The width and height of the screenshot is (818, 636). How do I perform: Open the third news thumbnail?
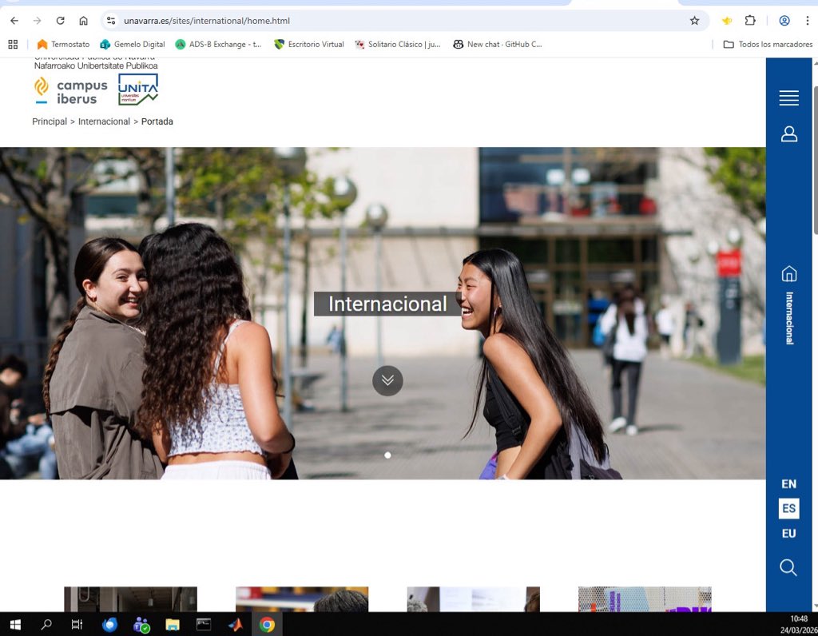473,599
